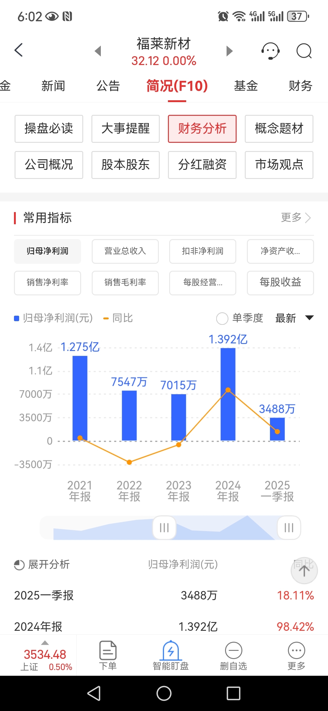Screen dimensions: 328x711
Task: Tap the back arrow icon
Action: click(19, 50)
